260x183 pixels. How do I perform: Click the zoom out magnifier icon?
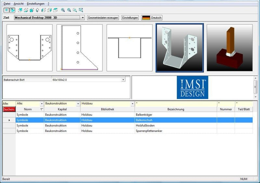pyautogui.click(x=69, y=10)
